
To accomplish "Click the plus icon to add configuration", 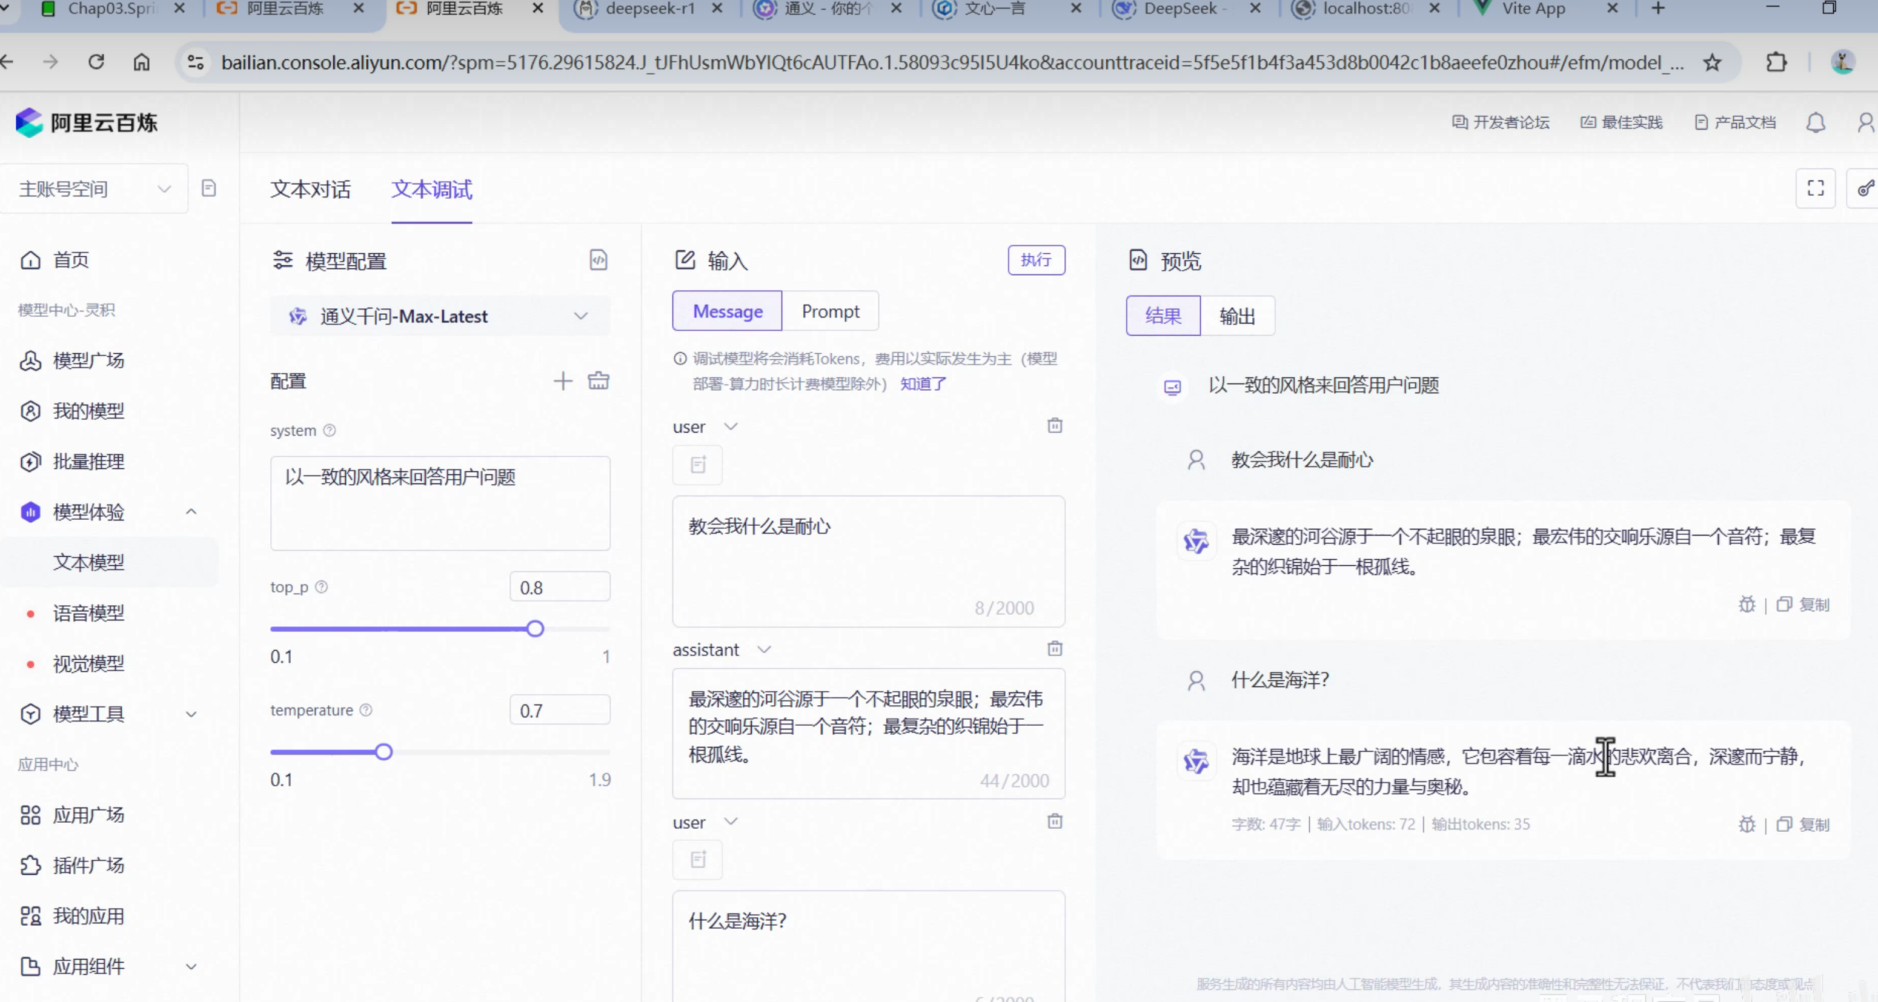I will 562,380.
